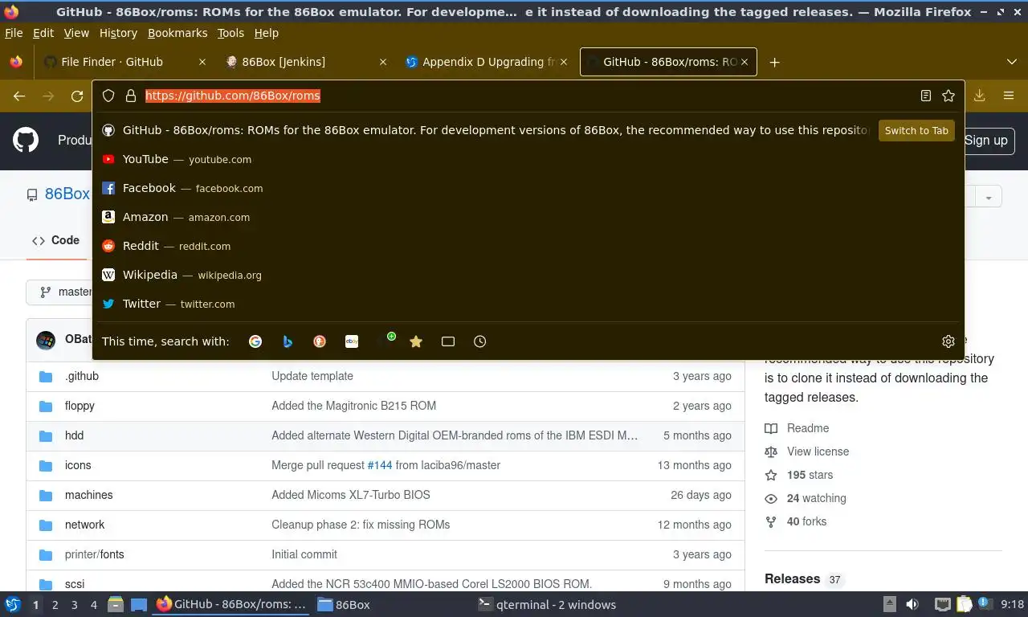
Task: Search in Bookmarks via the star icon
Action: [416, 341]
